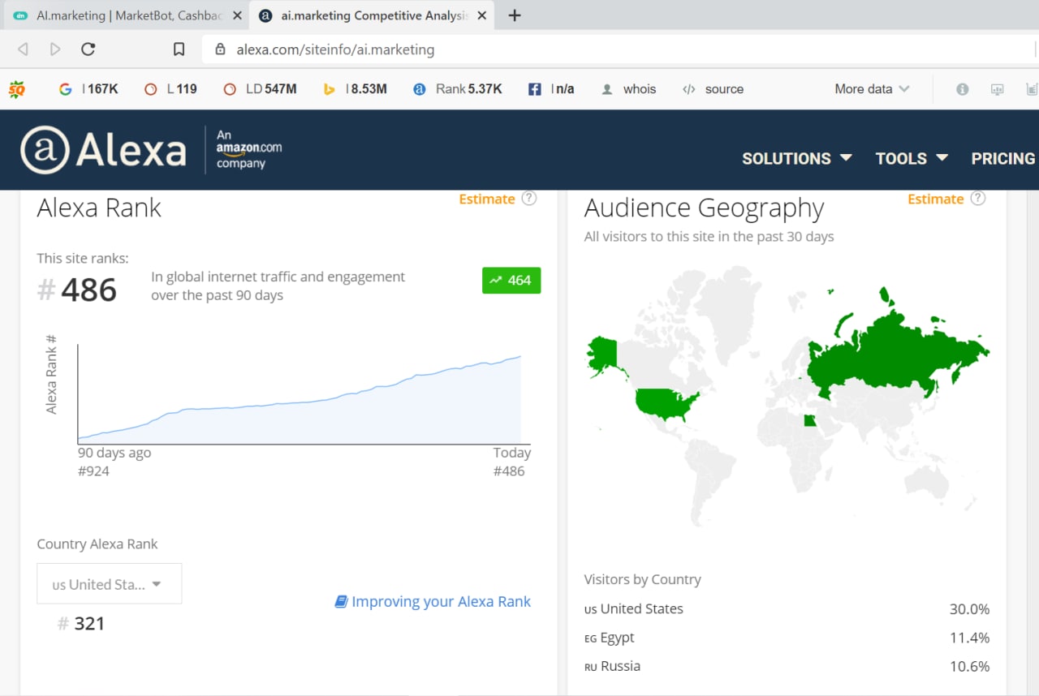
Task: Click the #486 global rank number
Action: (x=77, y=290)
